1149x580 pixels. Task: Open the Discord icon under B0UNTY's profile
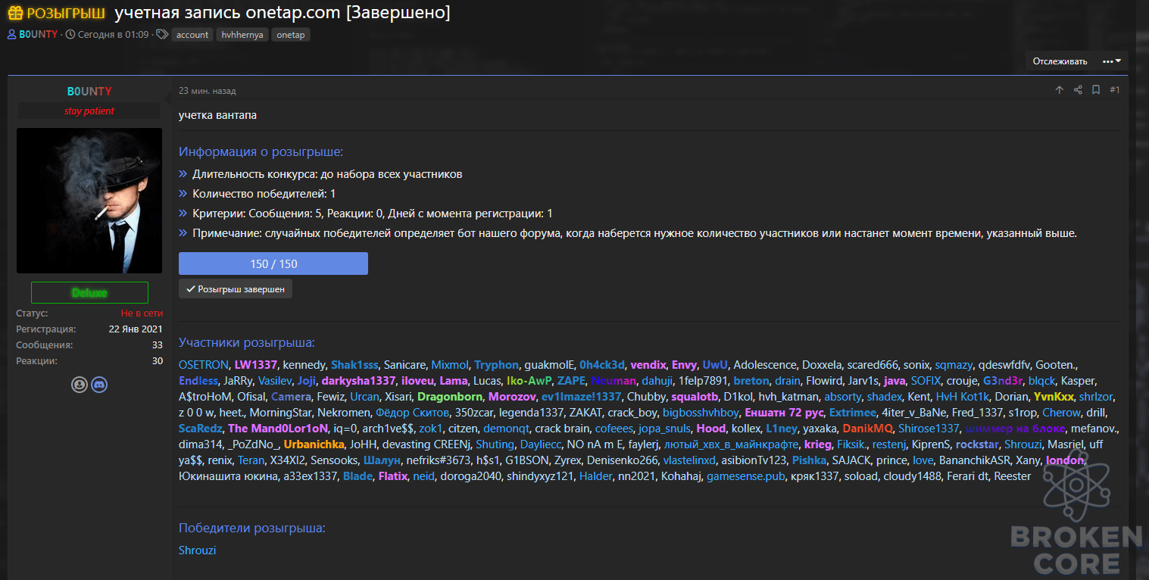99,385
